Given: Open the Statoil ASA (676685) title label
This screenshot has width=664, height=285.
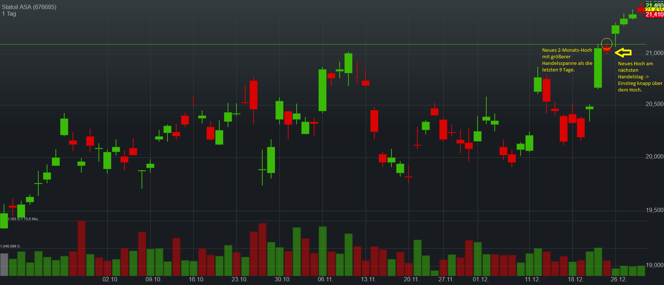Looking at the screenshot, I should [29, 7].
